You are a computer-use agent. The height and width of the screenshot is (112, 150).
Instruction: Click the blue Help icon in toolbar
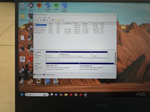pyautogui.click(x=44, y=20)
